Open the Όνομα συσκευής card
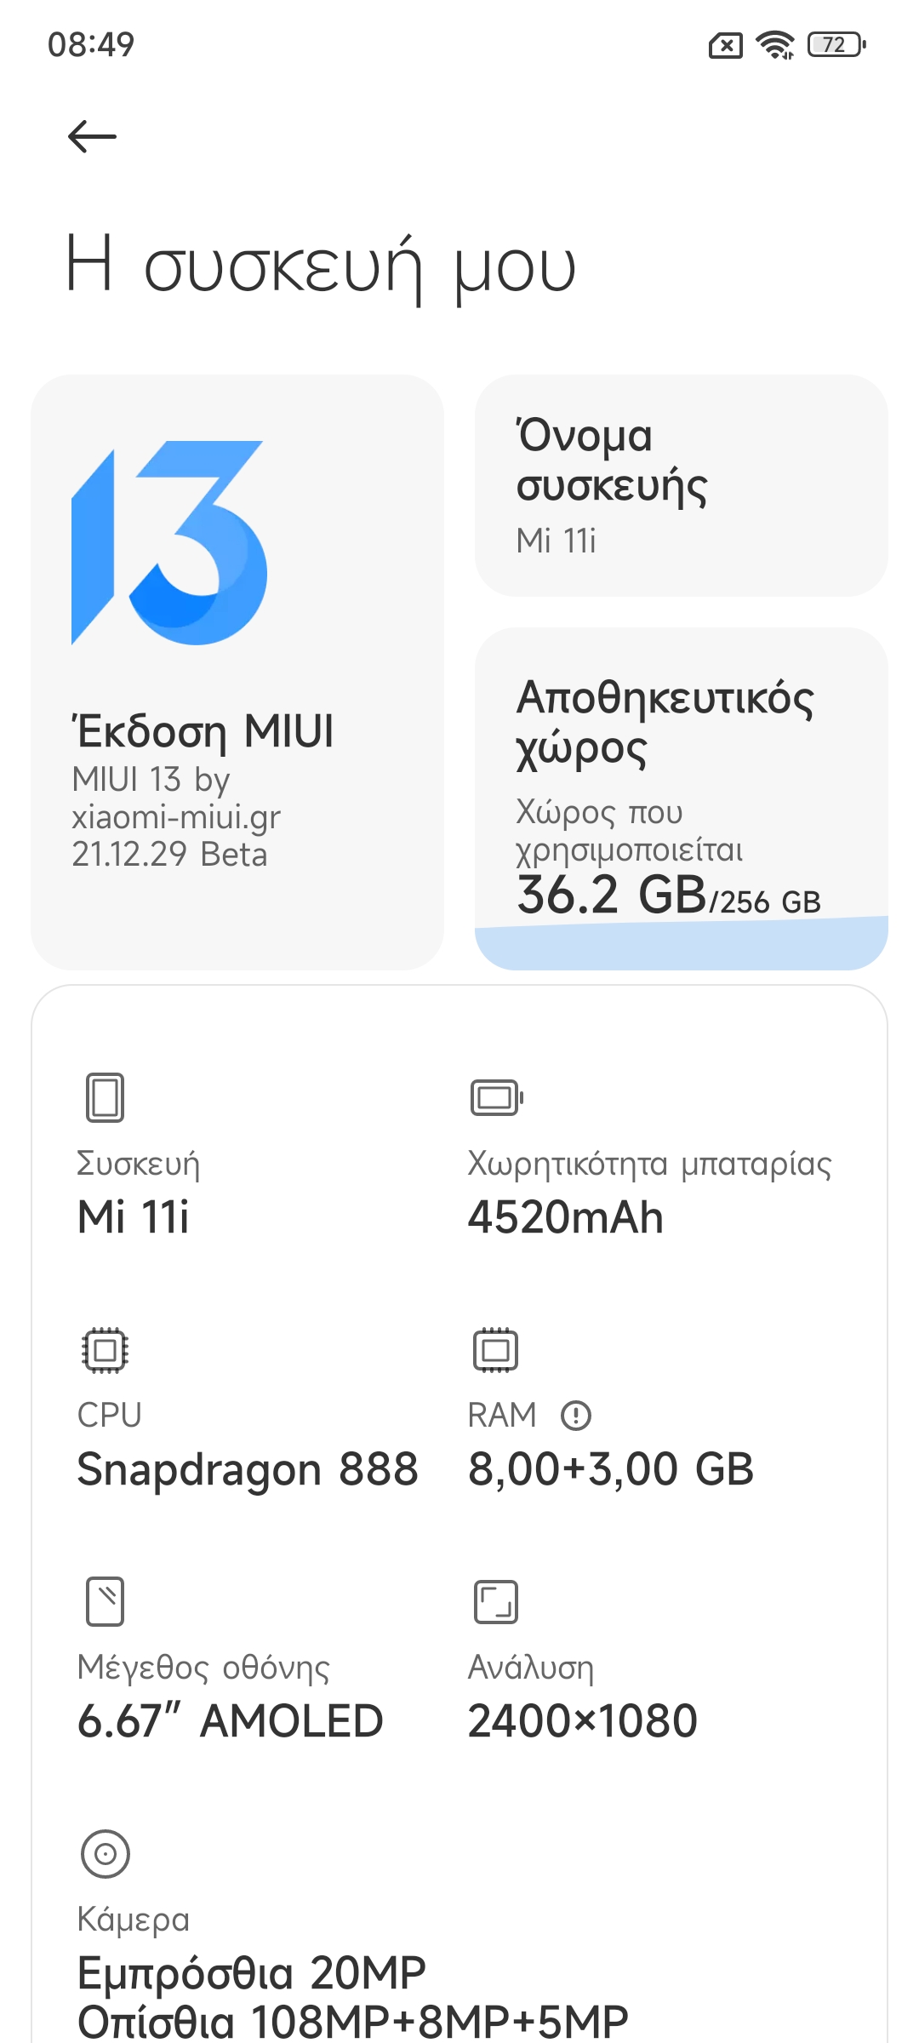 point(681,486)
